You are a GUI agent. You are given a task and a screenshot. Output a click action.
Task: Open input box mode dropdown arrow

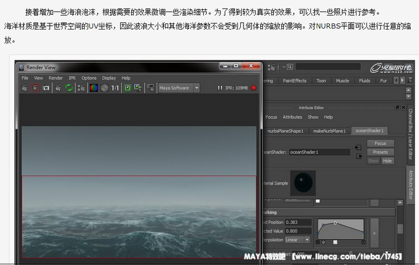coord(284,67)
